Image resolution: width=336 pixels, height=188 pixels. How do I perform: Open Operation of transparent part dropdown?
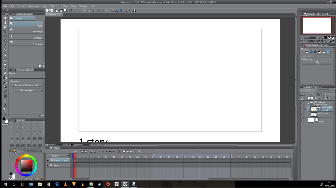27,85
